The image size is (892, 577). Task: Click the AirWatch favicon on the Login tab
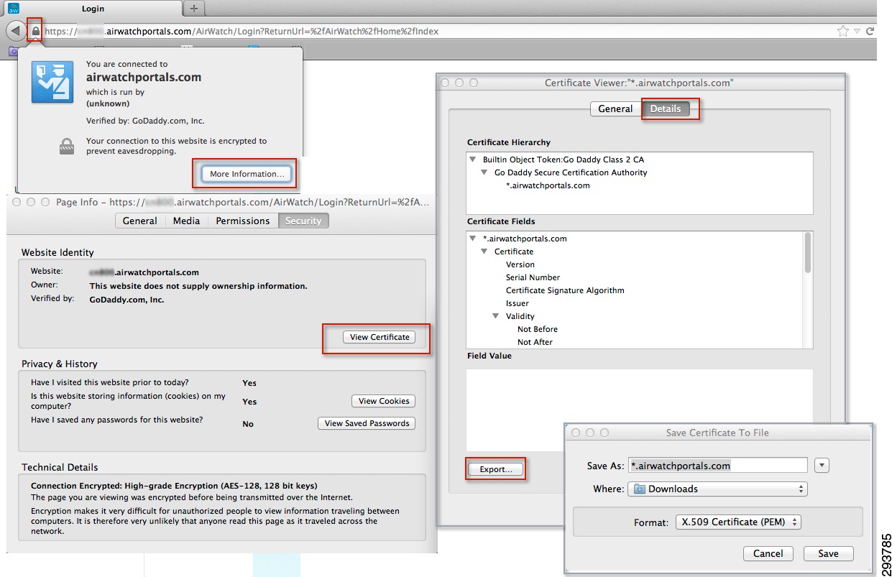click(14, 8)
